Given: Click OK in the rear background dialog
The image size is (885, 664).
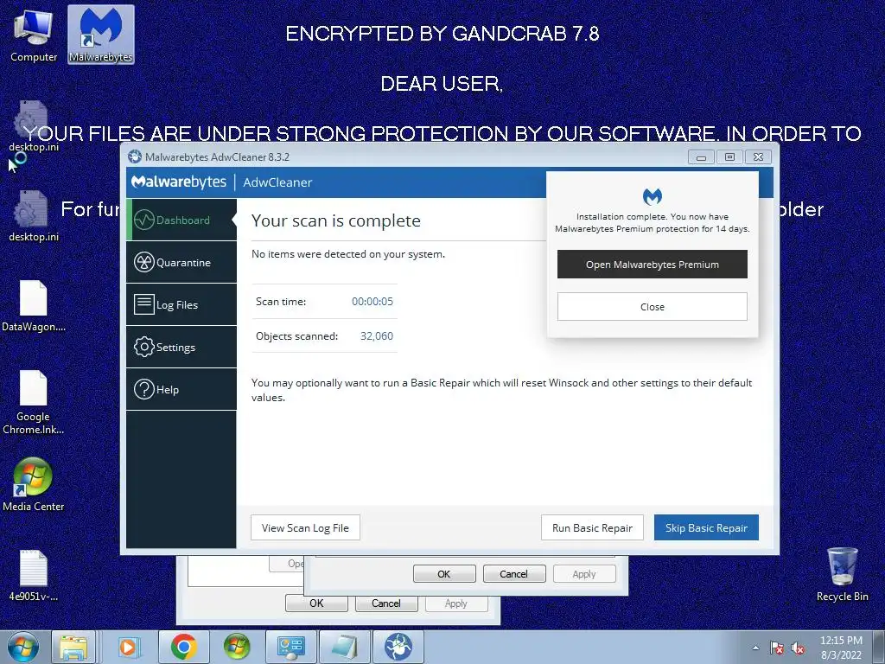Looking at the screenshot, I should pyautogui.click(x=316, y=603).
